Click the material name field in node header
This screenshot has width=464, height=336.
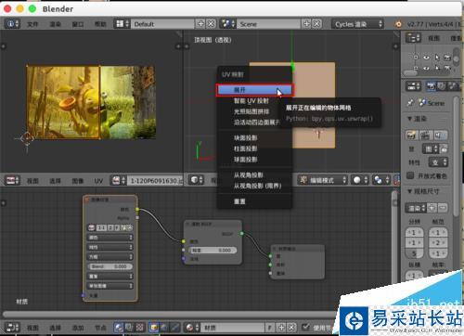tap(234, 328)
